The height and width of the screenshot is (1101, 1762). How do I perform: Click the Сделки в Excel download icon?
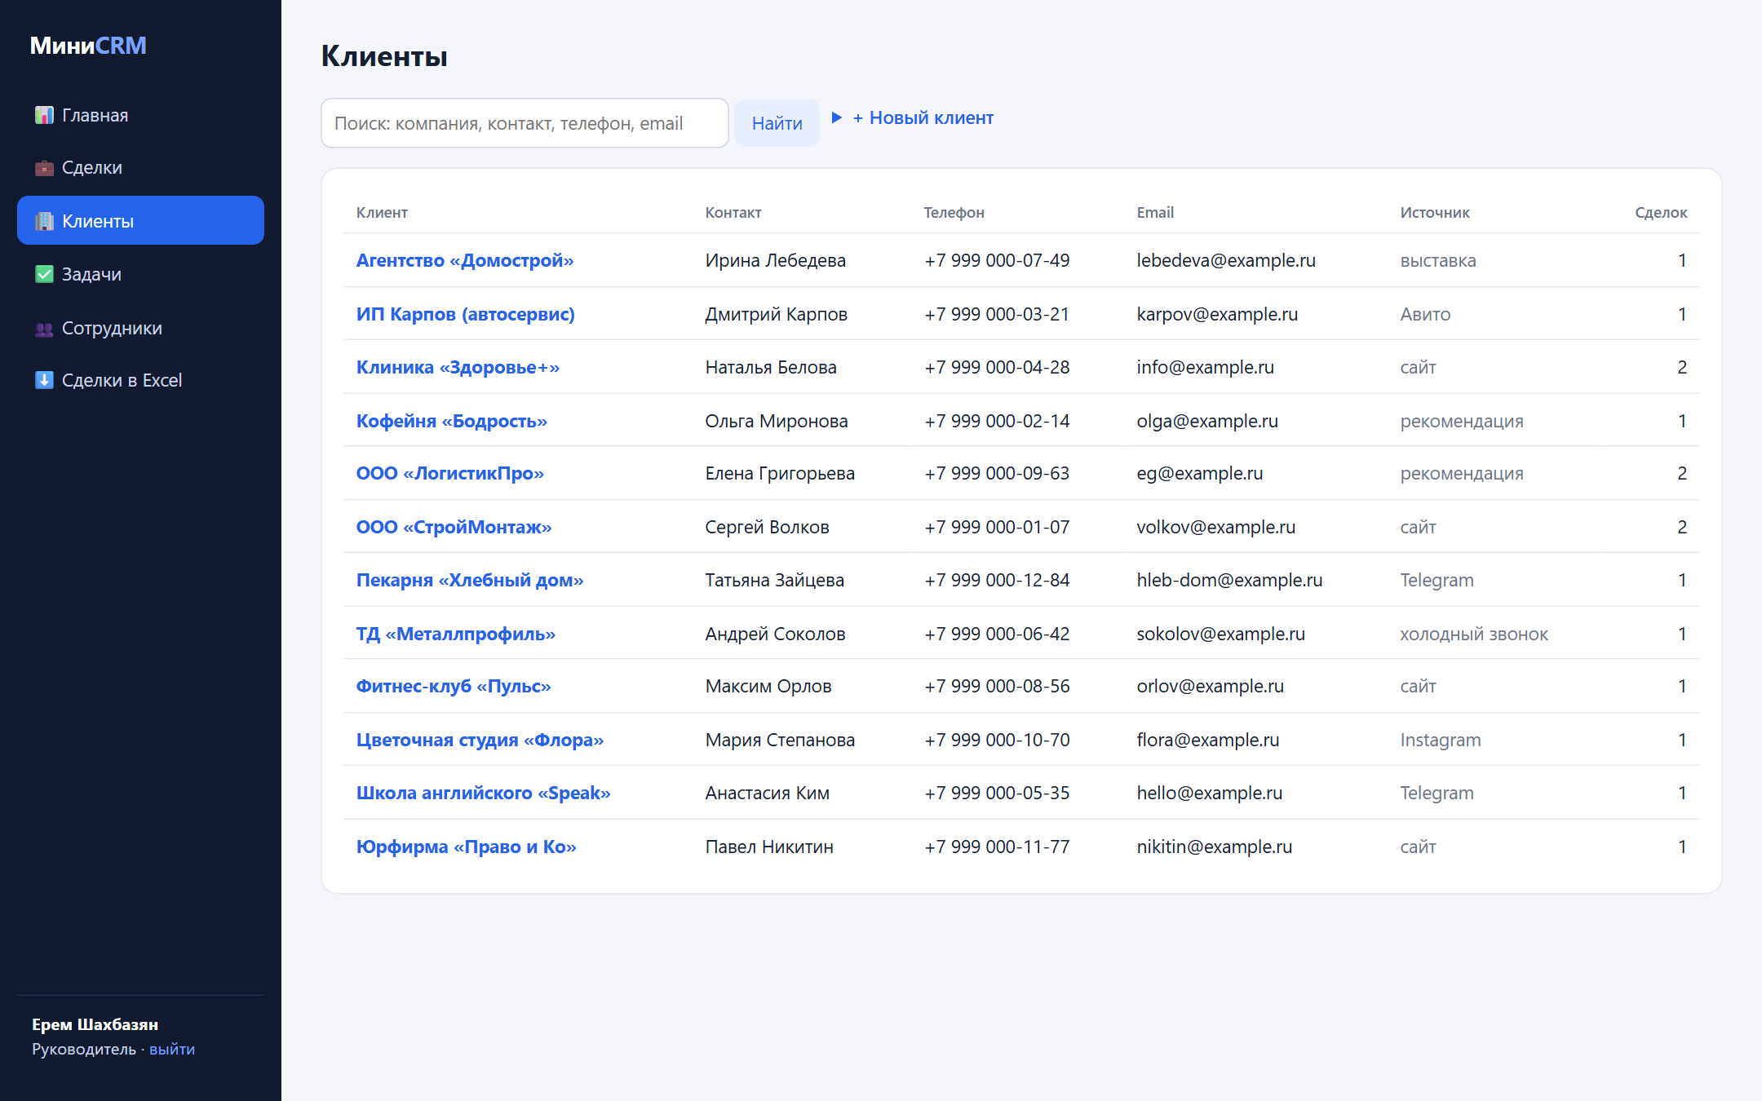point(44,380)
